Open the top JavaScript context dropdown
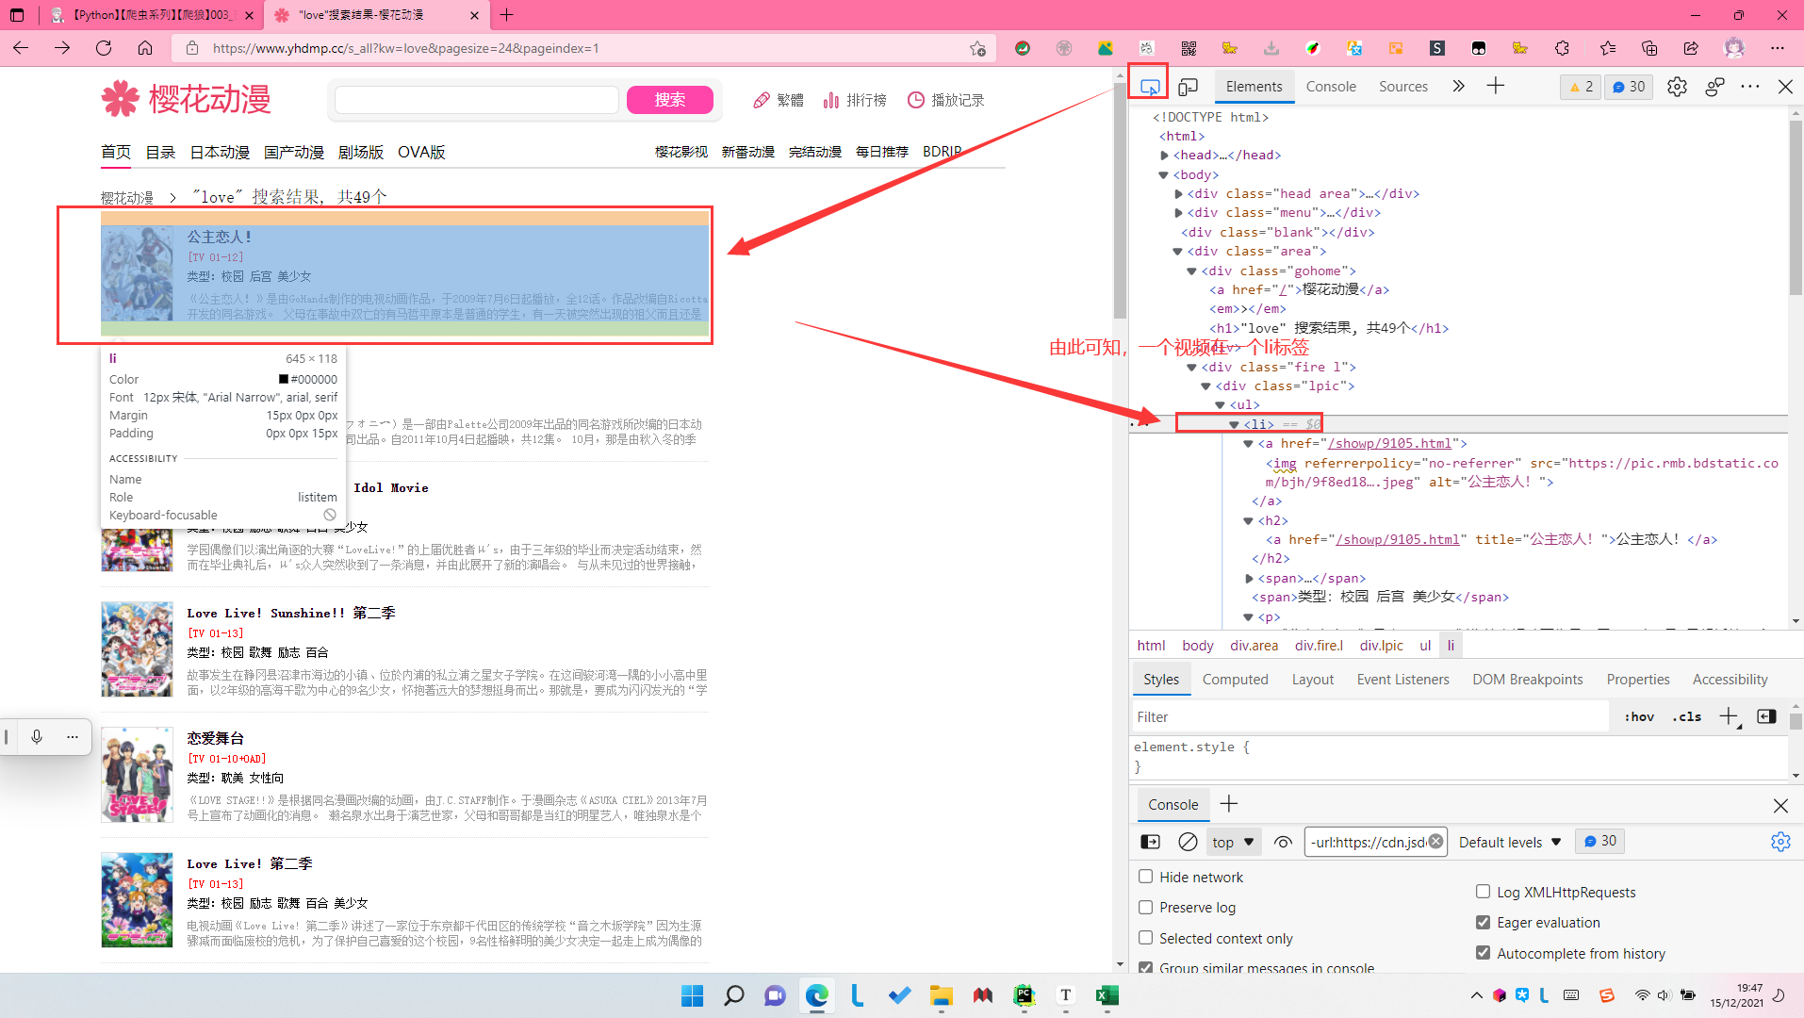This screenshot has height=1018, width=1804. pyautogui.click(x=1233, y=843)
